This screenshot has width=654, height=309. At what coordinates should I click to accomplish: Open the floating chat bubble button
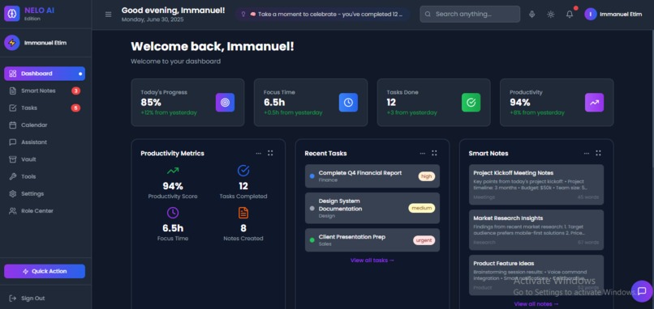click(642, 290)
